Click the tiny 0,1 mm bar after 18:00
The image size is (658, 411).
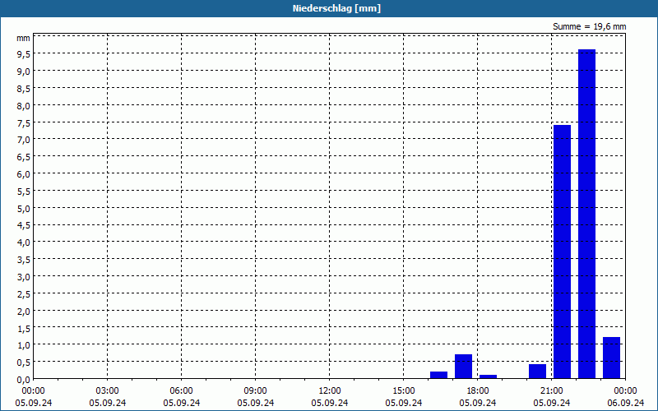488,376
